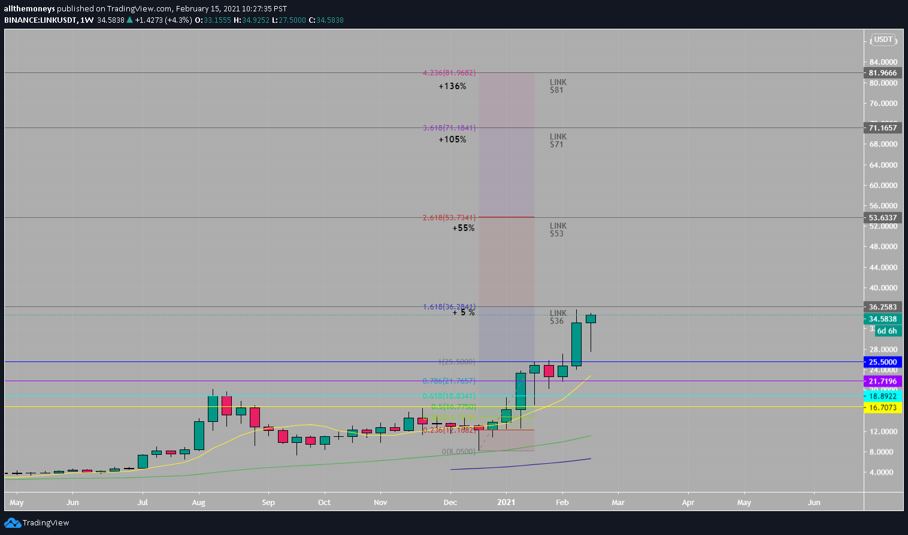Screen dimensions: 908x535
Task: Click the LINK $53 target note
Action: [x=558, y=230]
